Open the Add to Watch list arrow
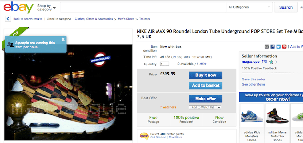 [x=219, y=107]
